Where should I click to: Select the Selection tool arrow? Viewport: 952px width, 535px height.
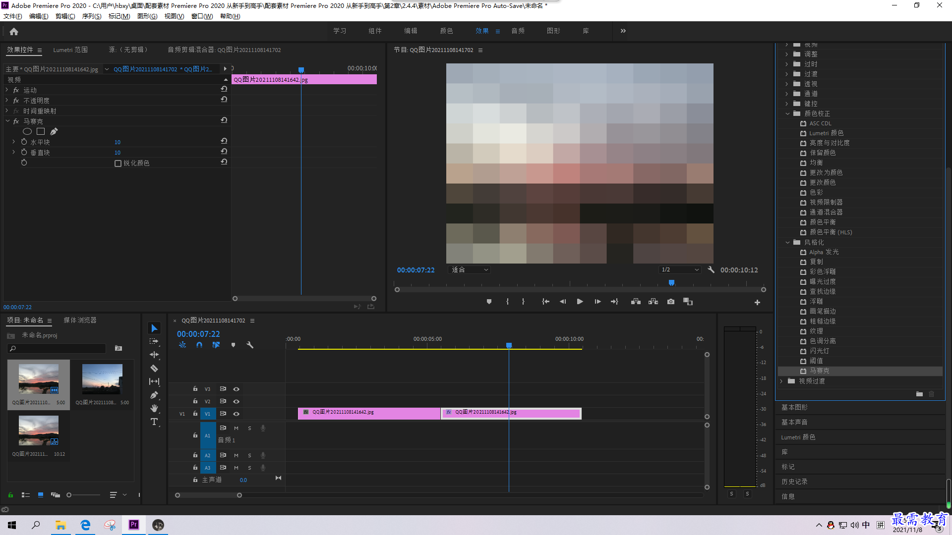[x=154, y=328]
